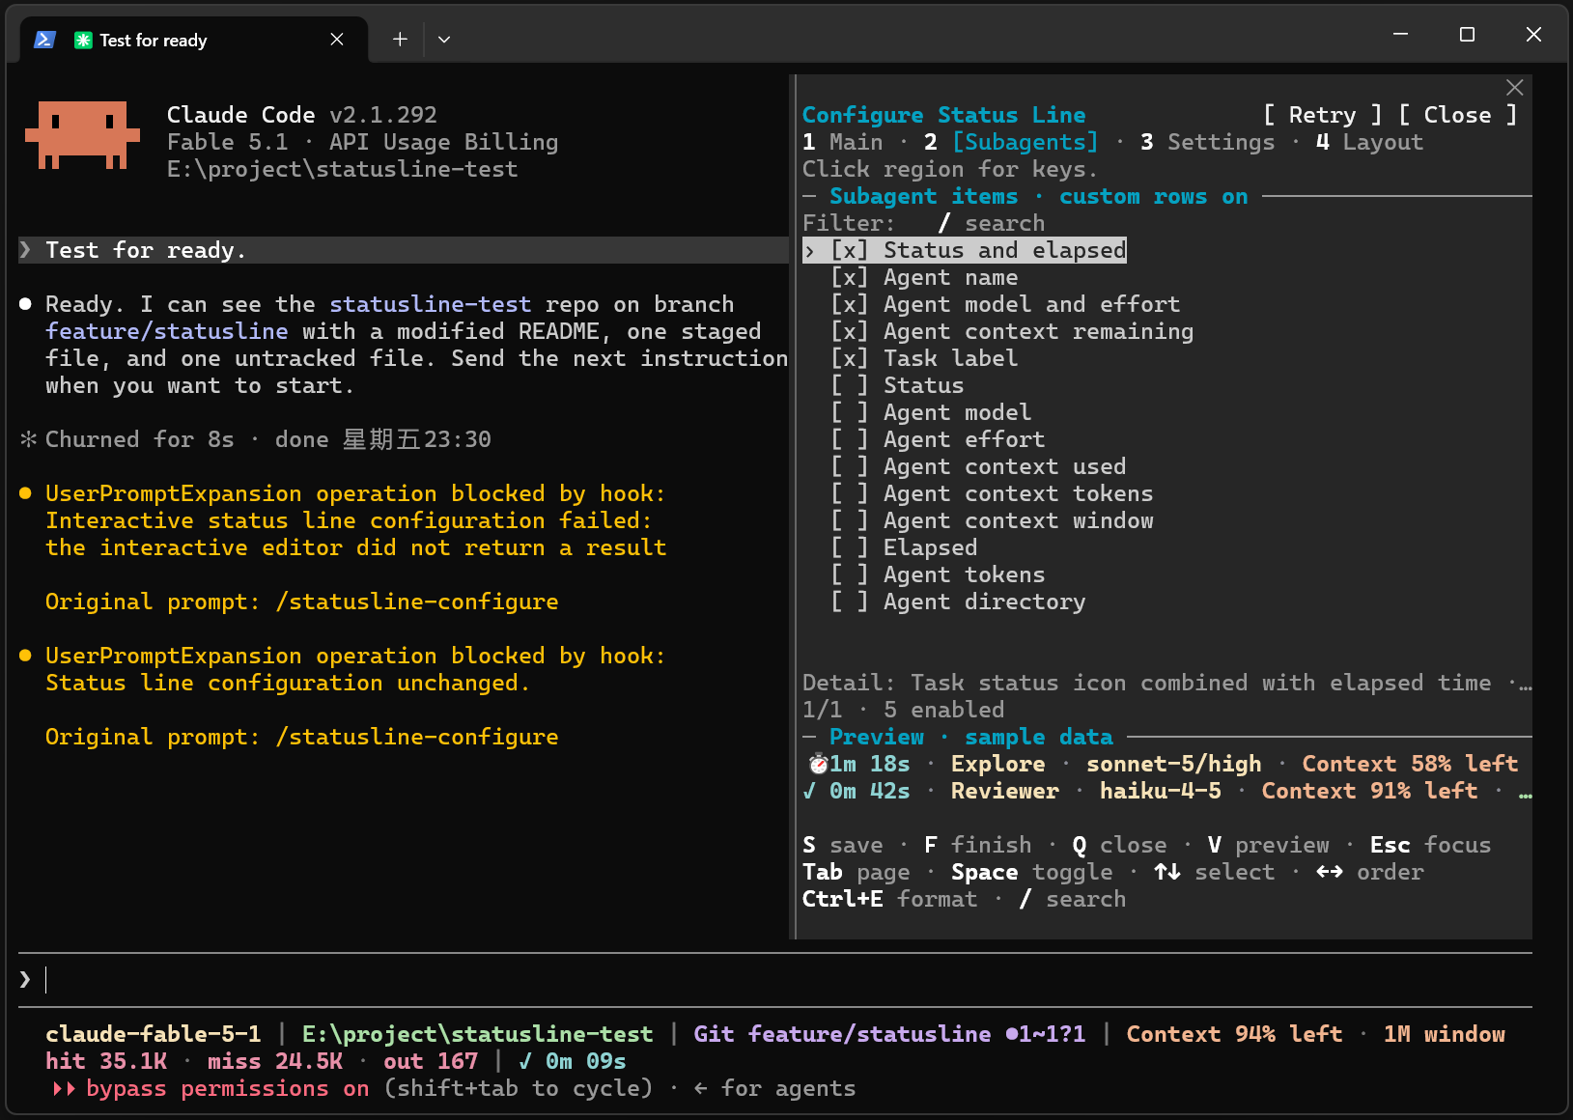Image resolution: width=1573 pixels, height=1120 pixels.
Task: Enable 'Agent context tokens' checkbox
Action: [x=850, y=493]
